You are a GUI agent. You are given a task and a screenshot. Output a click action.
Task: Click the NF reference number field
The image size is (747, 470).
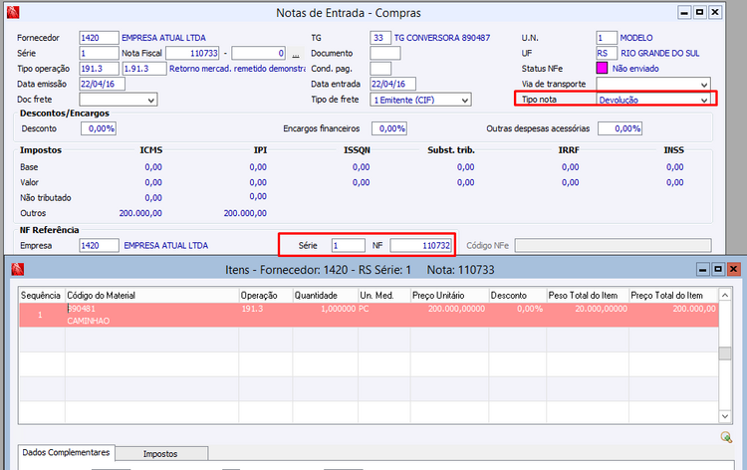click(421, 244)
